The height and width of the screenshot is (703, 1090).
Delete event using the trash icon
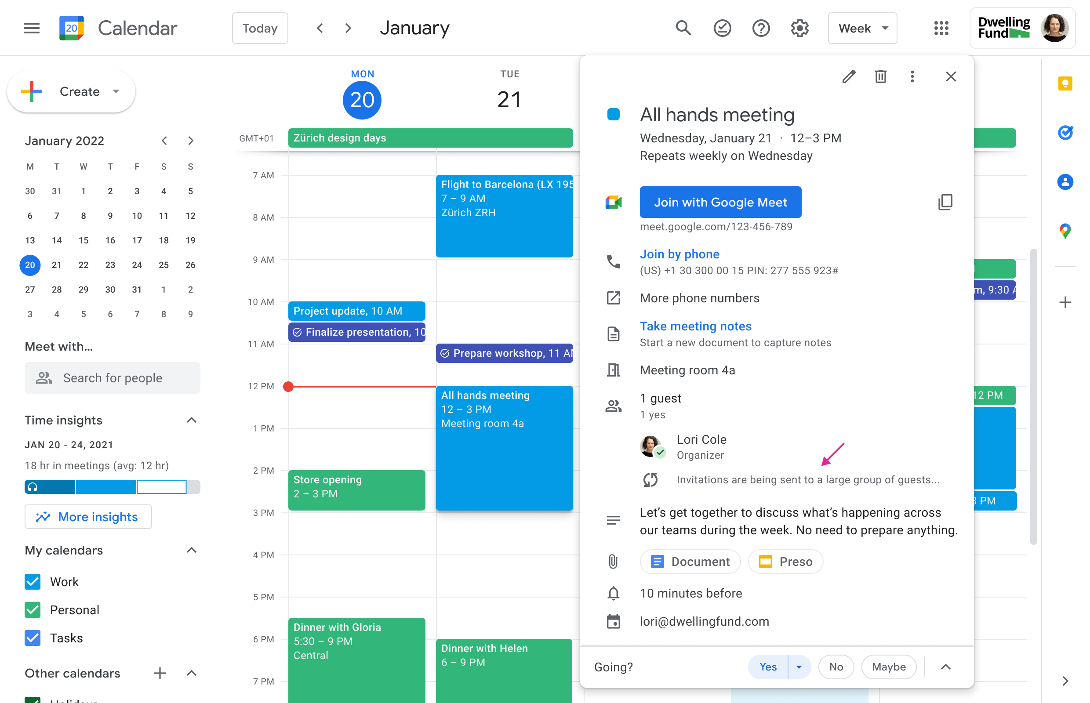click(880, 76)
